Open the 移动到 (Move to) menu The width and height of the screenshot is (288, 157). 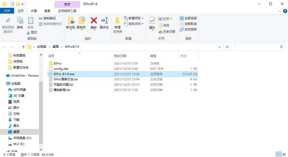click(x=70, y=23)
